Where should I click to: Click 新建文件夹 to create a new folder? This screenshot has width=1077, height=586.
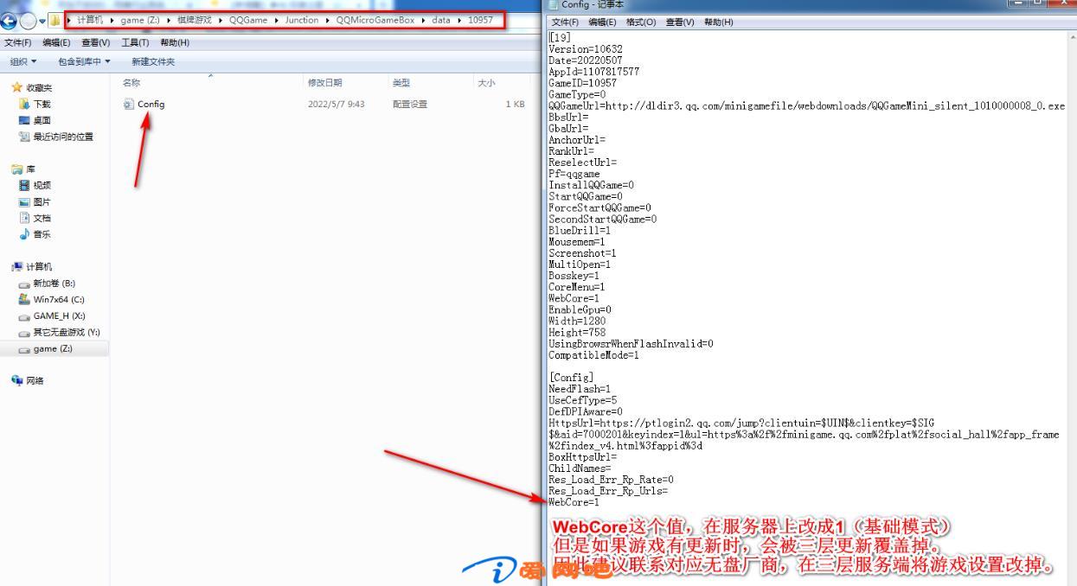click(x=153, y=61)
